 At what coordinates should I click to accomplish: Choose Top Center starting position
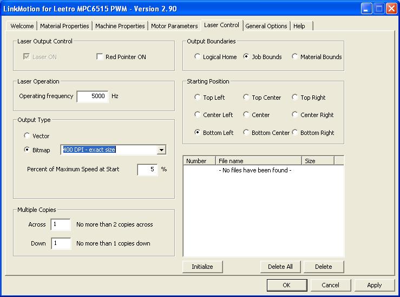pos(246,98)
